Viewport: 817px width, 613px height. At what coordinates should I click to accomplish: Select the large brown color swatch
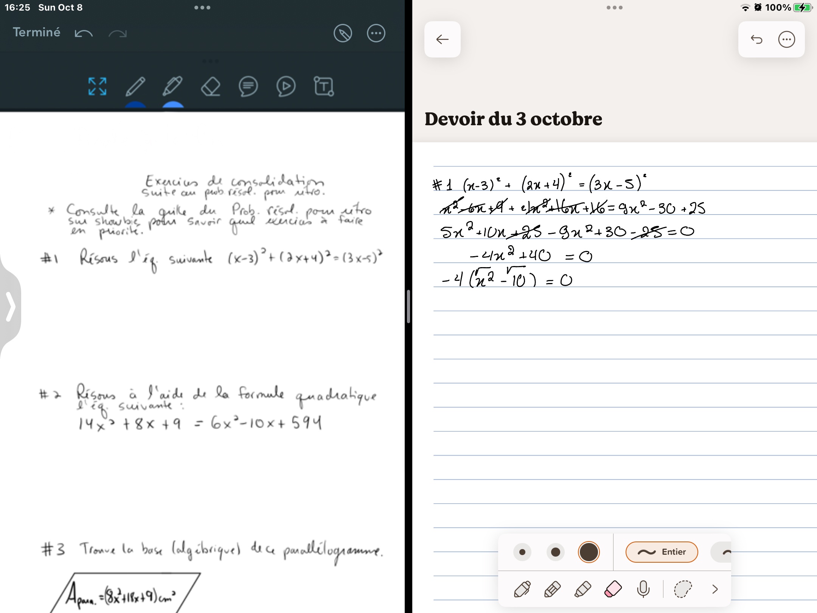tap(589, 552)
